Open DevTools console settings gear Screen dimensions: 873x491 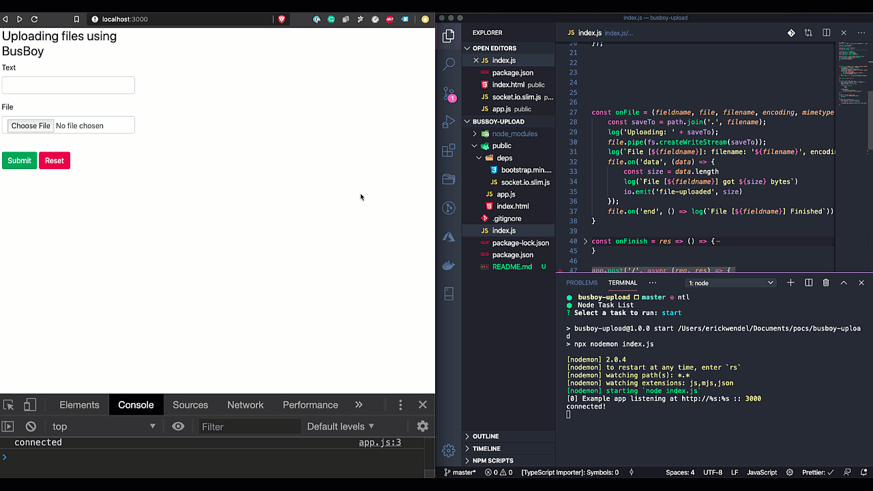pos(423,426)
